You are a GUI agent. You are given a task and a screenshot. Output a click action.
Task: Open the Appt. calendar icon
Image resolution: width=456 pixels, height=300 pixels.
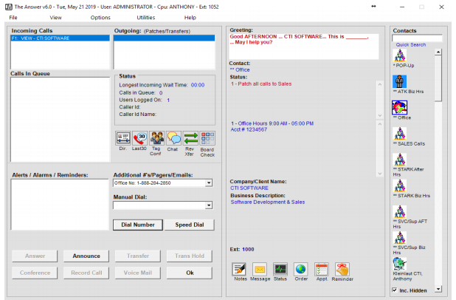(322, 269)
